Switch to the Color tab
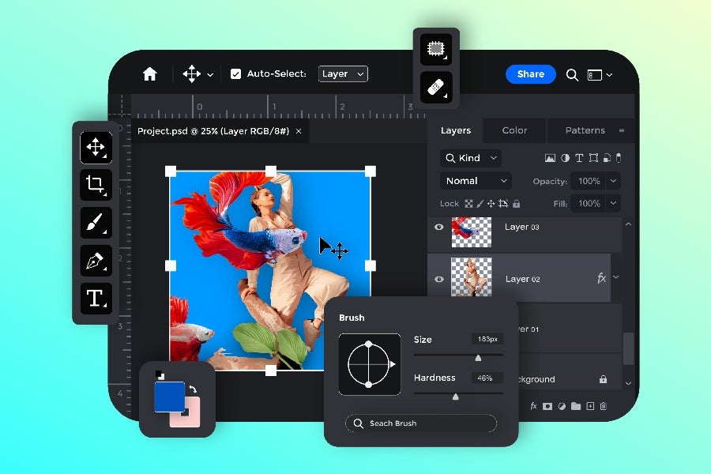This screenshot has width=711, height=474. pos(514,130)
